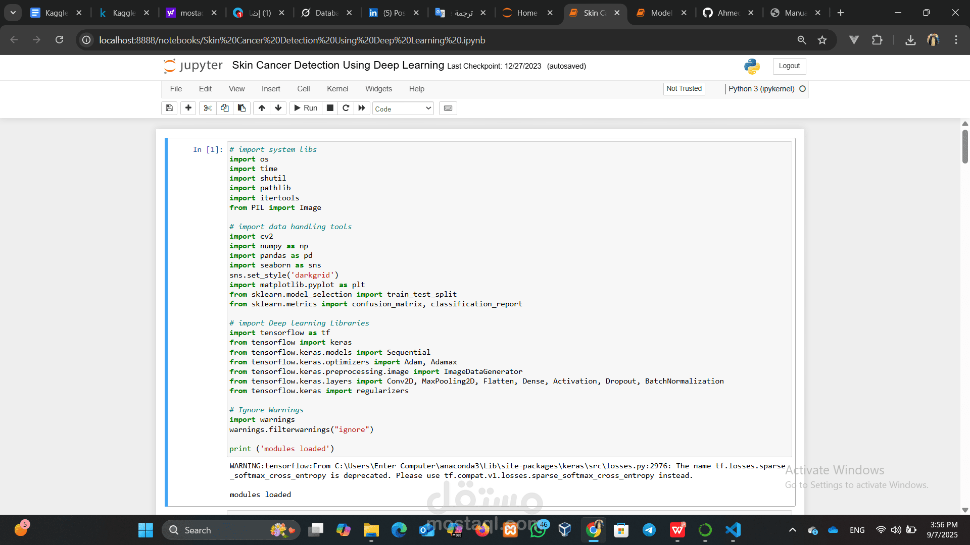Click the 'In [1]:' cell prompt
This screenshot has width=970, height=545.
pos(208,149)
